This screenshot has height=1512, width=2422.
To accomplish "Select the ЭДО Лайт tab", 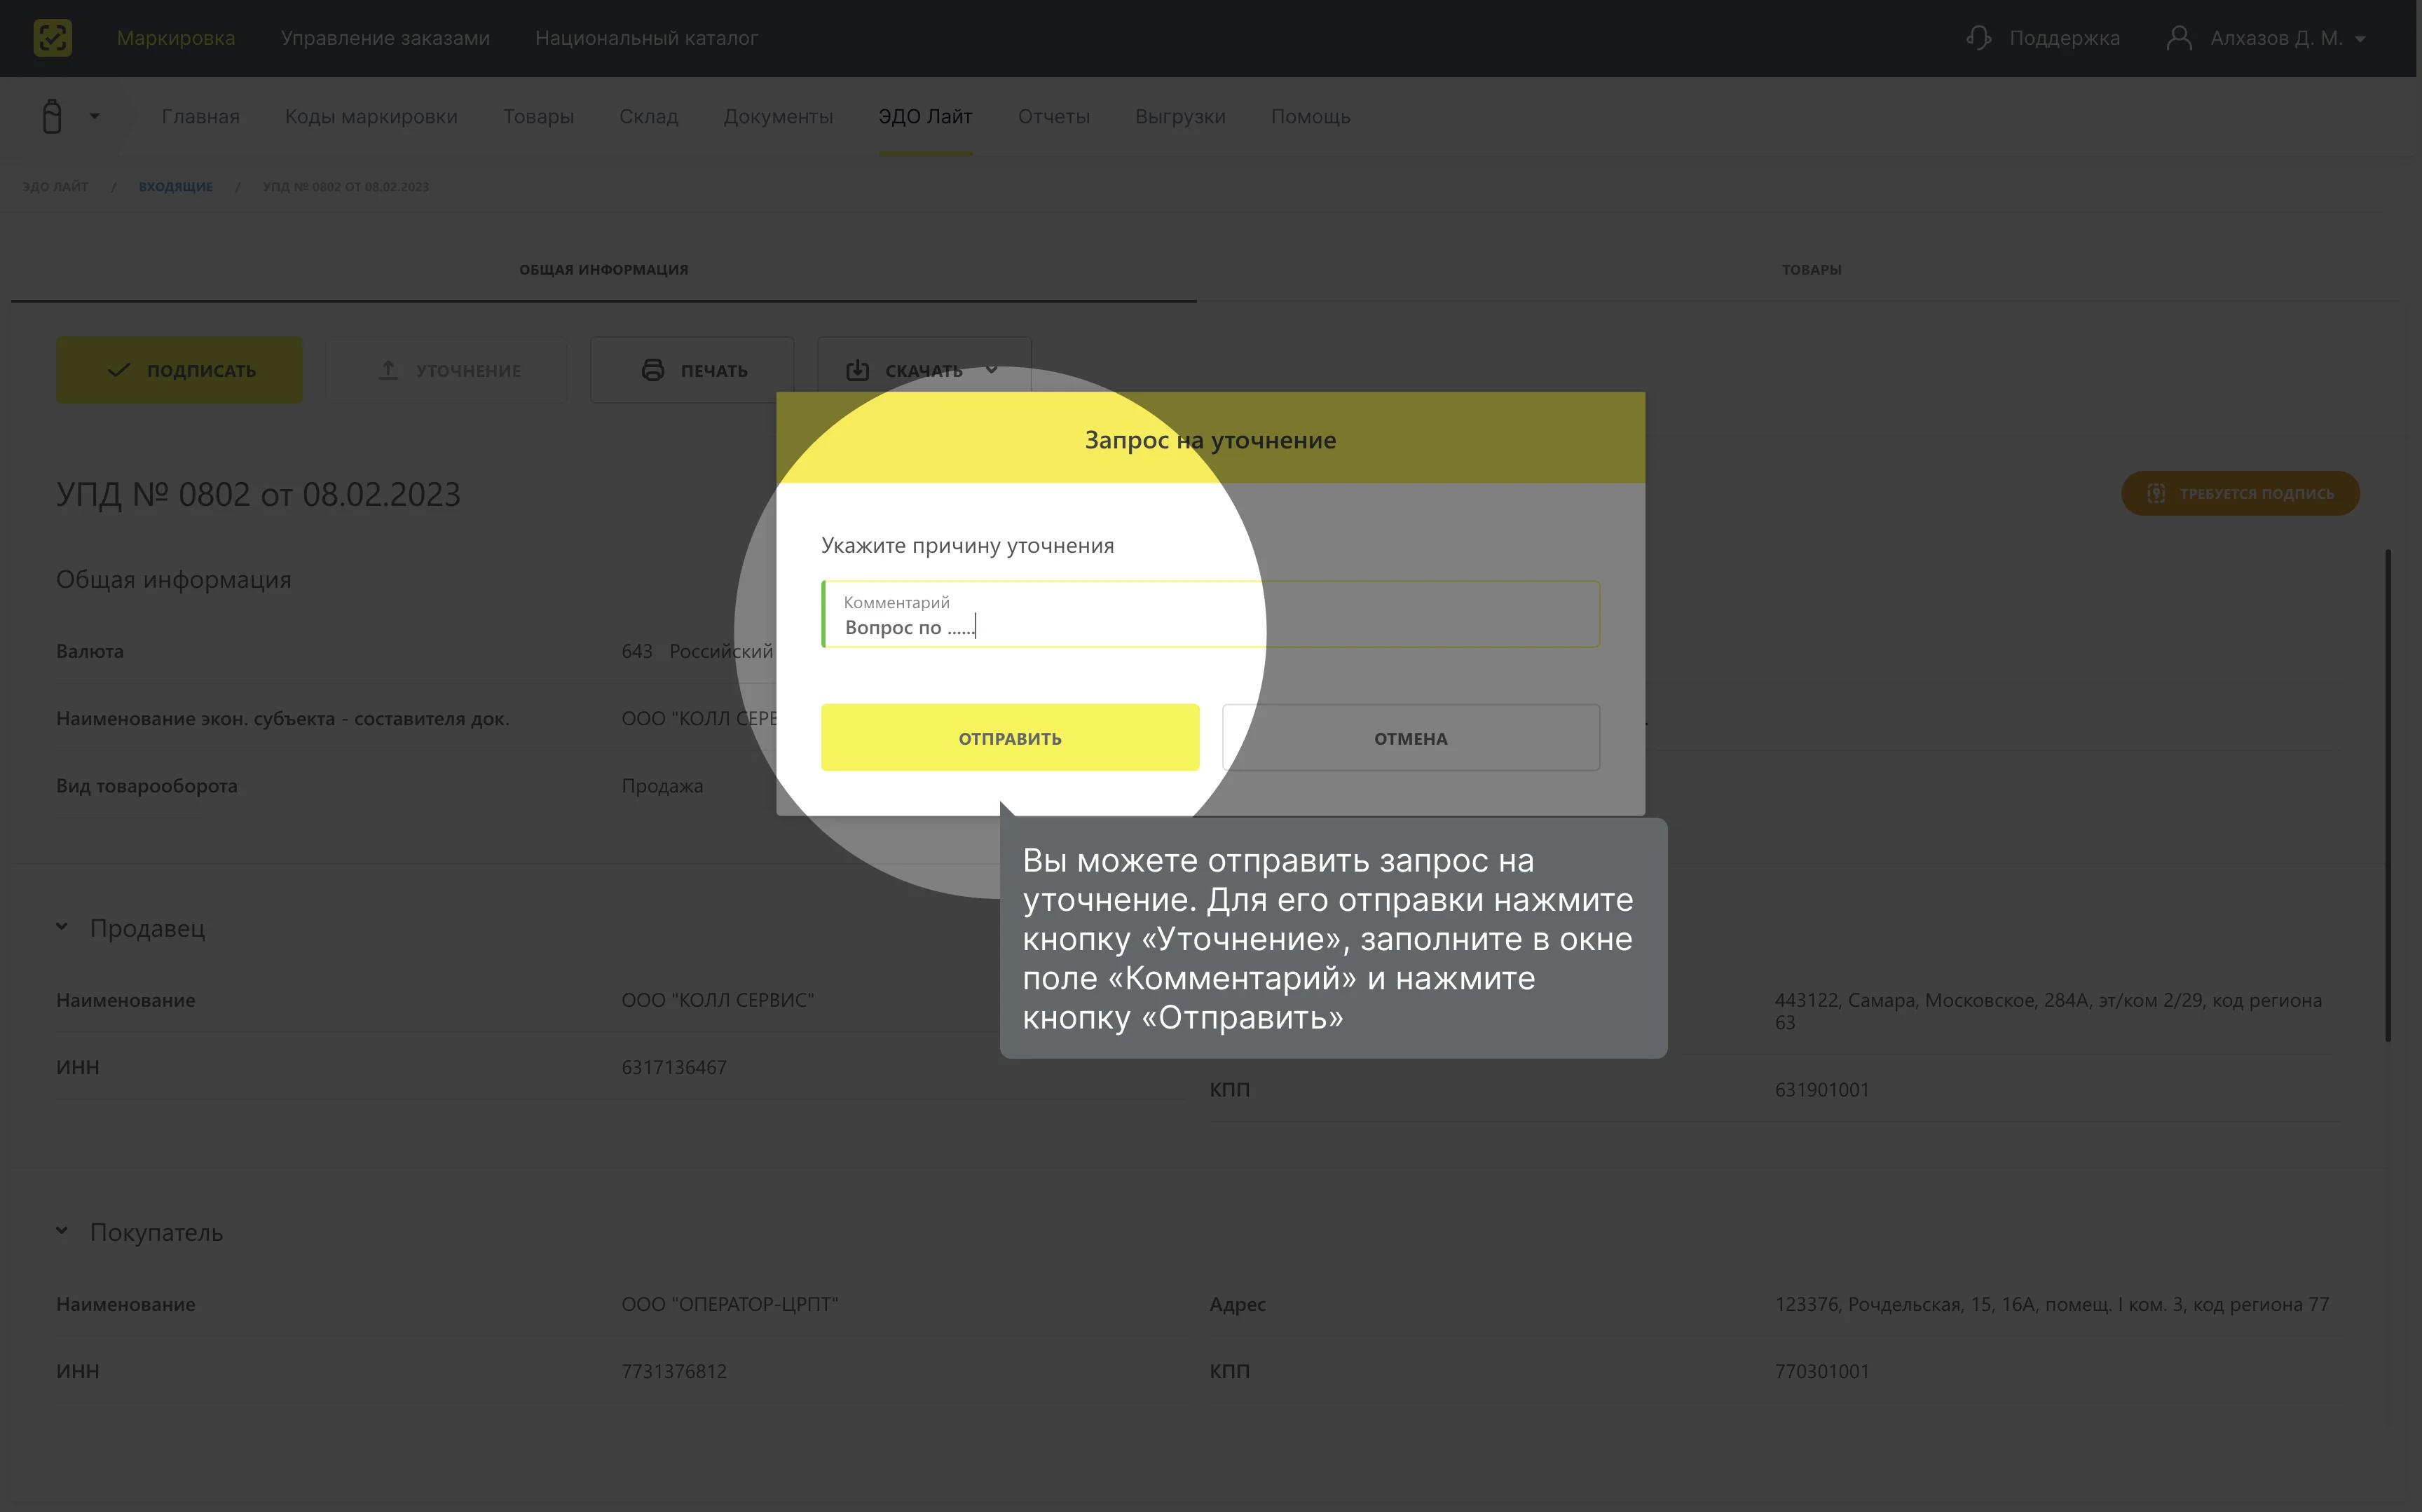I will click(x=925, y=116).
